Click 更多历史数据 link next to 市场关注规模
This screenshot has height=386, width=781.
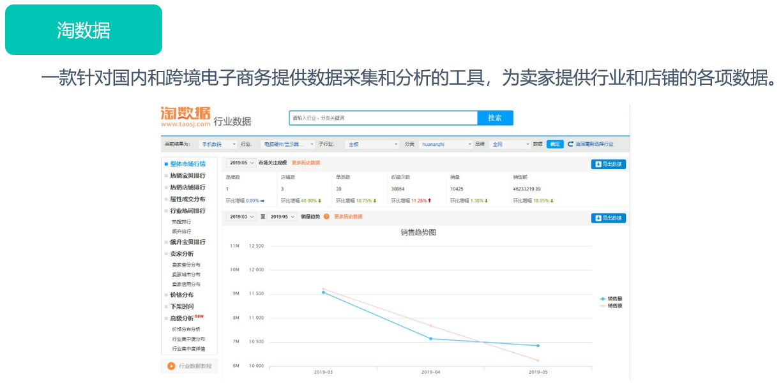pyautogui.click(x=306, y=163)
